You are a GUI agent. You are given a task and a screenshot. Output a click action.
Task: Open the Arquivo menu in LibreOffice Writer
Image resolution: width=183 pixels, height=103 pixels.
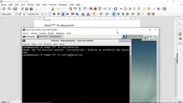[x=4, y=5]
